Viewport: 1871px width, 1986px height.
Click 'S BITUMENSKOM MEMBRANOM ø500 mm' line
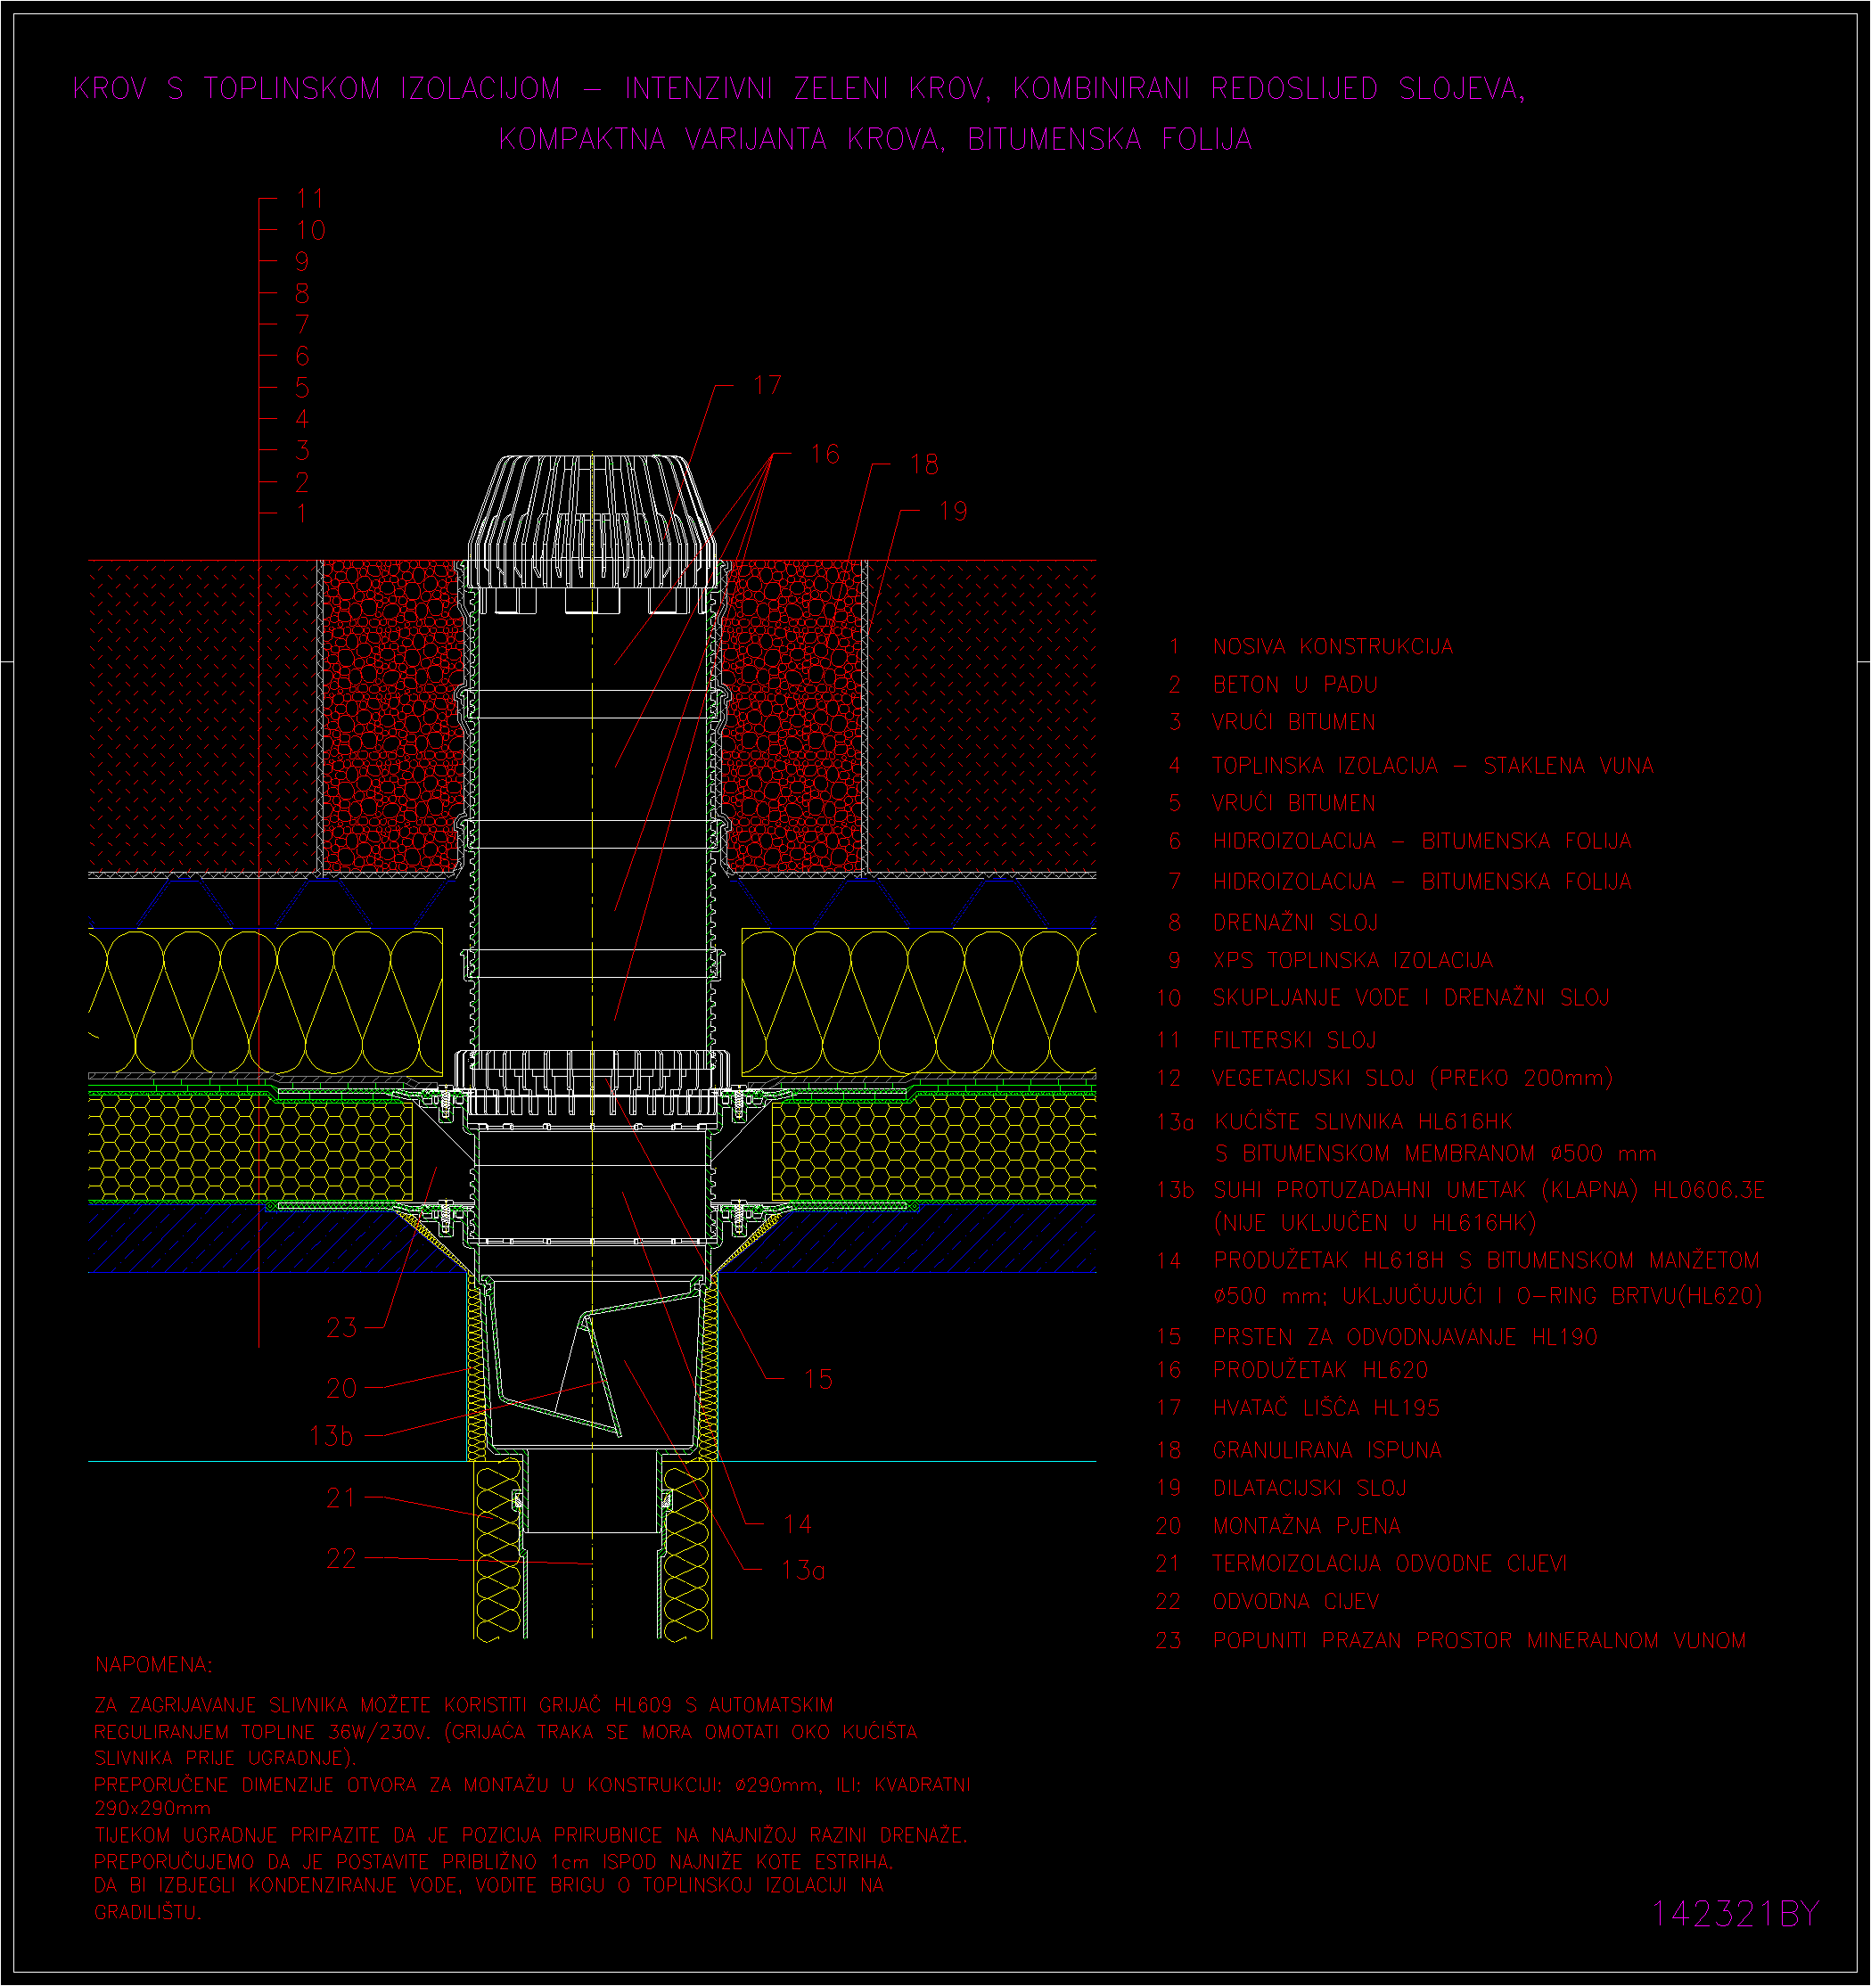click(x=1435, y=1153)
